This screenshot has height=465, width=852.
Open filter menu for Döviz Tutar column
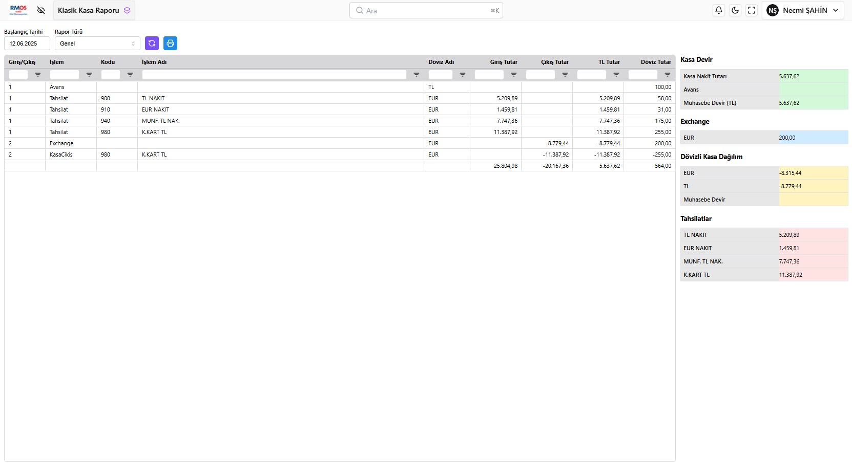click(x=668, y=75)
